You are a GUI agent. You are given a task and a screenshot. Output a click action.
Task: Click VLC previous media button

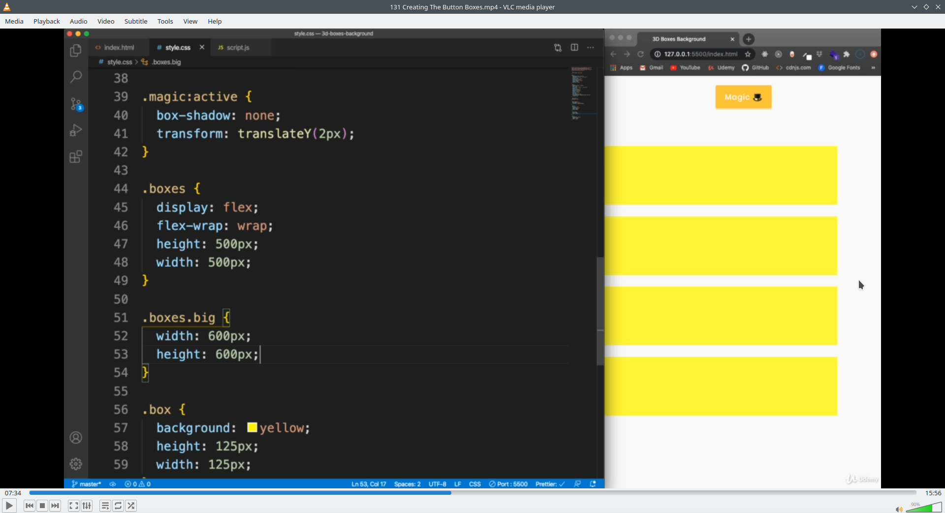click(x=30, y=506)
